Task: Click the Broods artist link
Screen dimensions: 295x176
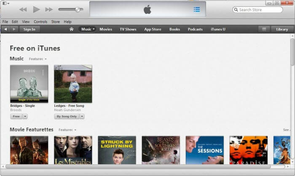Action: click(x=16, y=110)
